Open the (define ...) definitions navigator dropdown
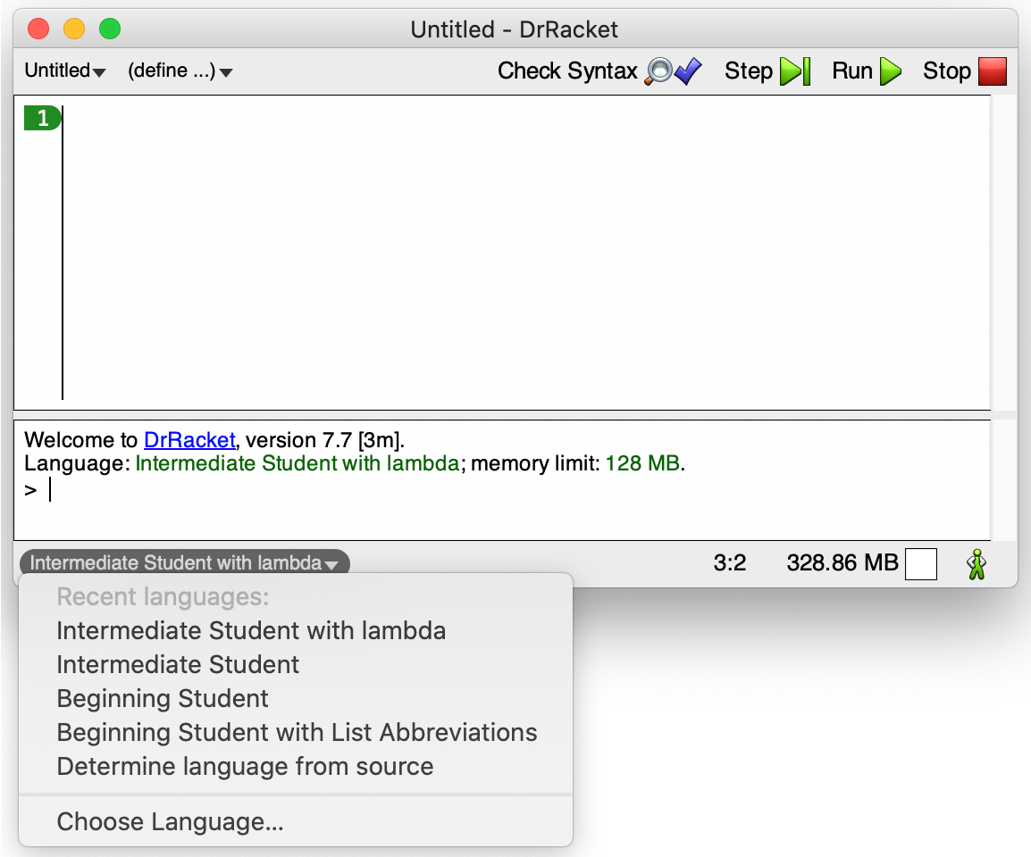 [x=180, y=71]
